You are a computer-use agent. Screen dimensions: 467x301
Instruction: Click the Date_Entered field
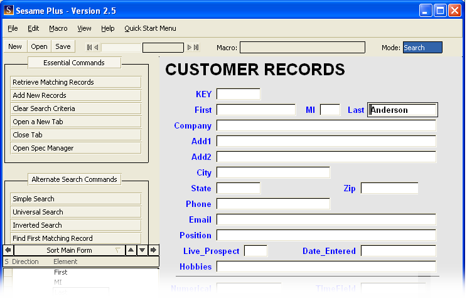point(399,251)
